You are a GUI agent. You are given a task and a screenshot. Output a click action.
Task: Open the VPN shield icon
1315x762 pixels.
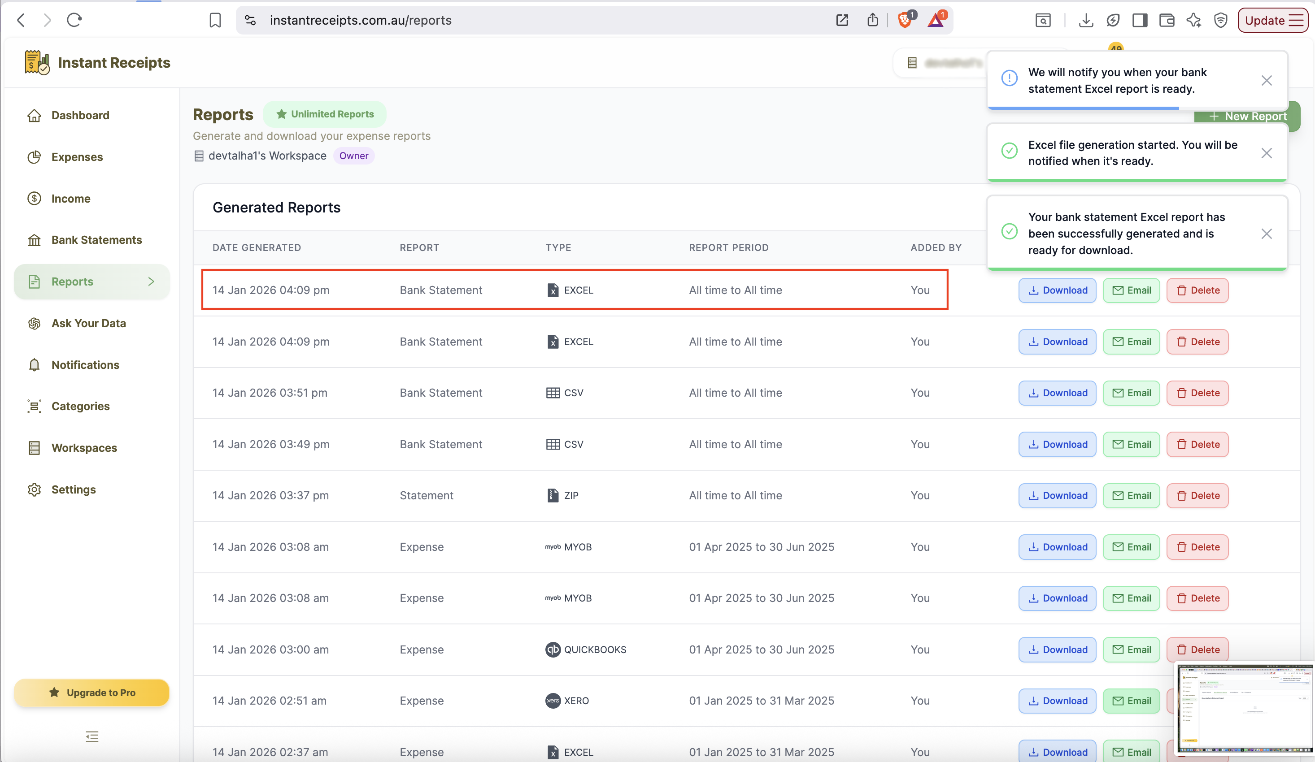pyautogui.click(x=1220, y=20)
